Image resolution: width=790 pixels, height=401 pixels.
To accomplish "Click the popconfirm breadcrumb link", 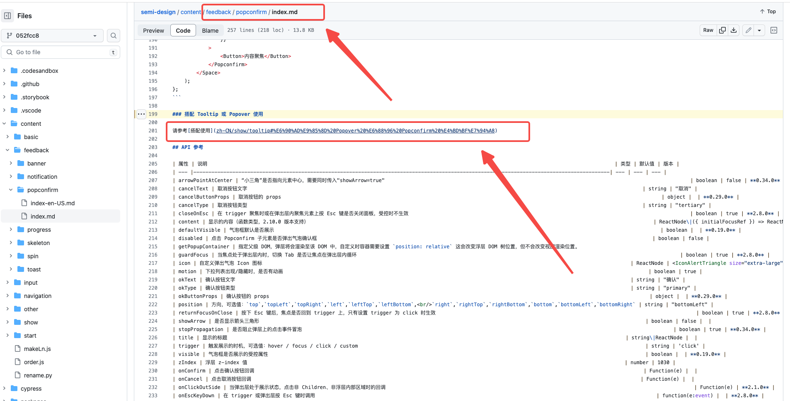I will pos(251,12).
